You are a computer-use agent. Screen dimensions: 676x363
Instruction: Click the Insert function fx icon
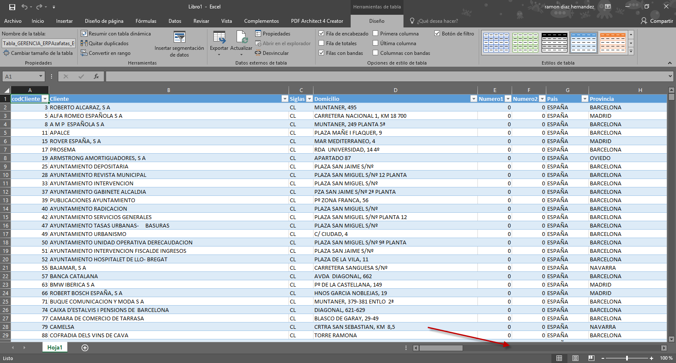click(x=96, y=76)
